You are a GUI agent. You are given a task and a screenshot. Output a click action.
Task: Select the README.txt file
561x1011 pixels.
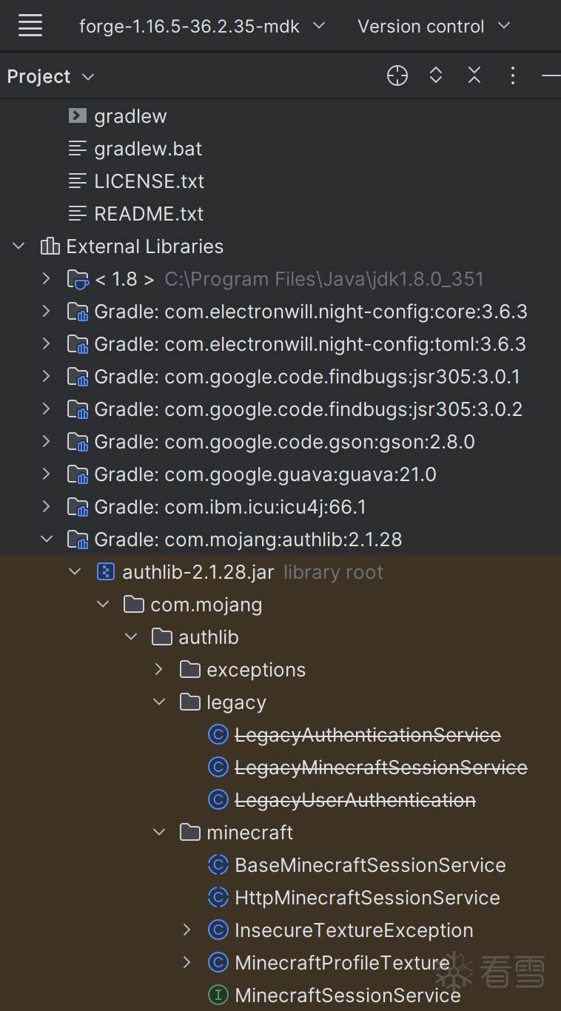click(149, 214)
